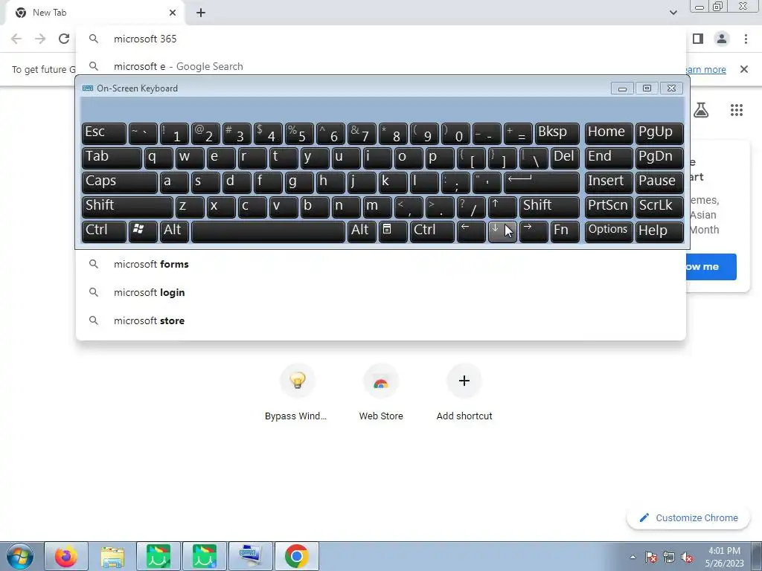Open the Google apps grid icon
762x571 pixels.
click(x=737, y=110)
